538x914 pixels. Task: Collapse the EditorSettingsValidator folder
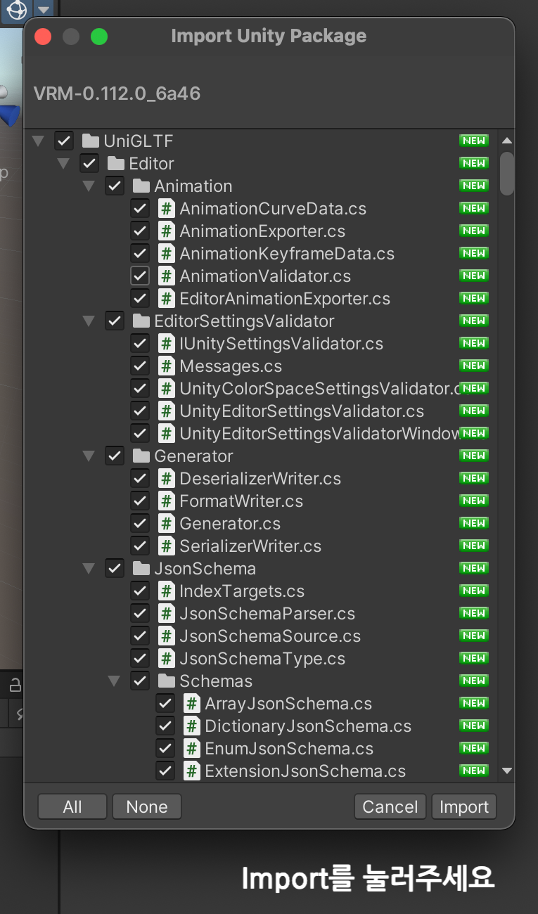pos(89,321)
